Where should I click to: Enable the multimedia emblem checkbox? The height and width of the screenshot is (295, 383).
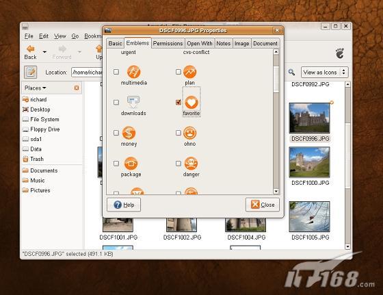click(x=116, y=72)
